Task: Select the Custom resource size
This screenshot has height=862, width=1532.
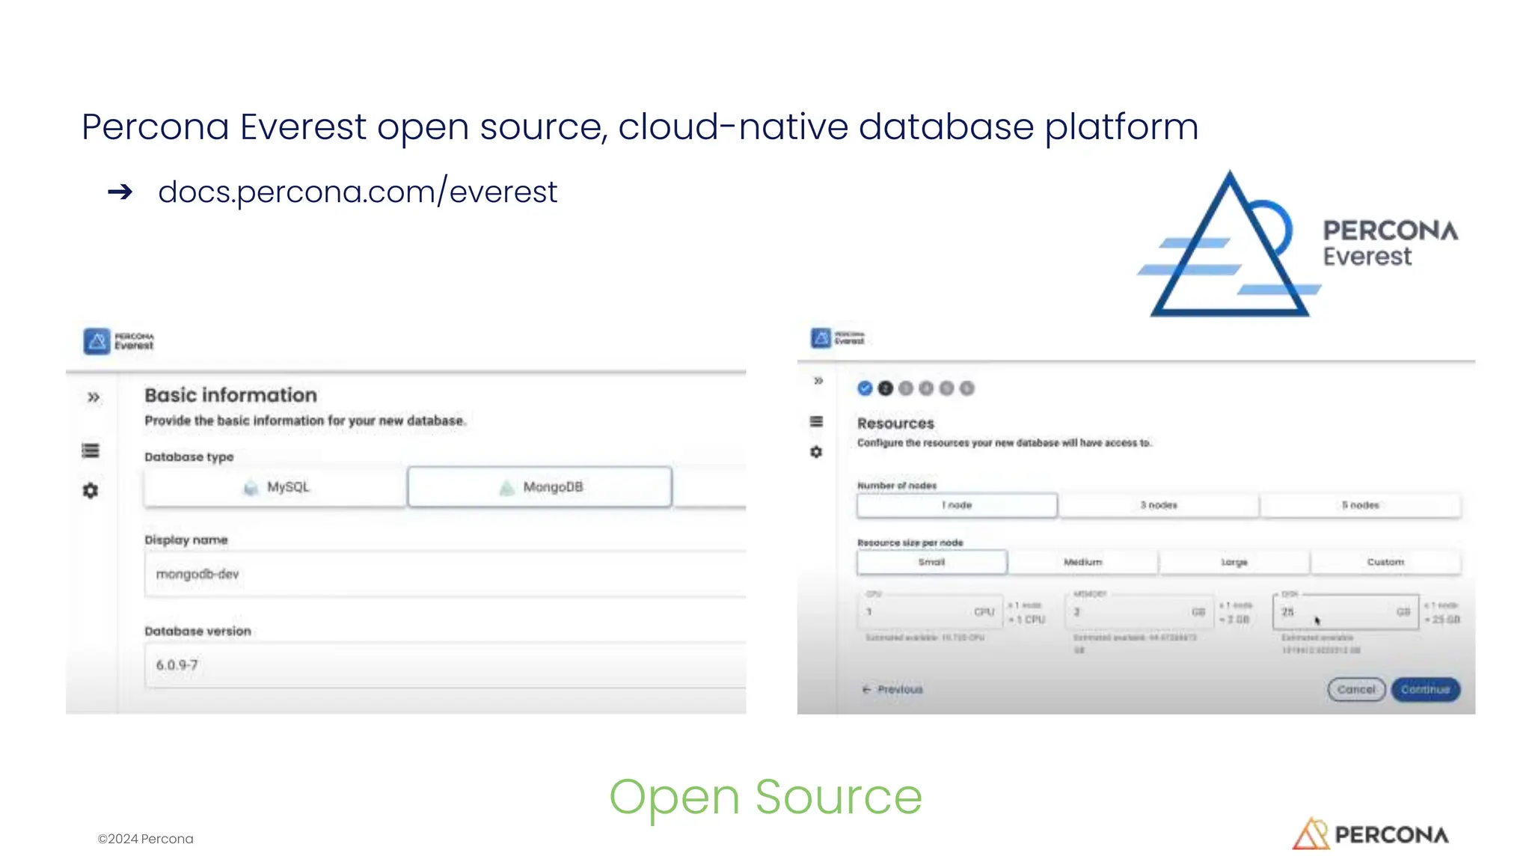Action: 1386,562
